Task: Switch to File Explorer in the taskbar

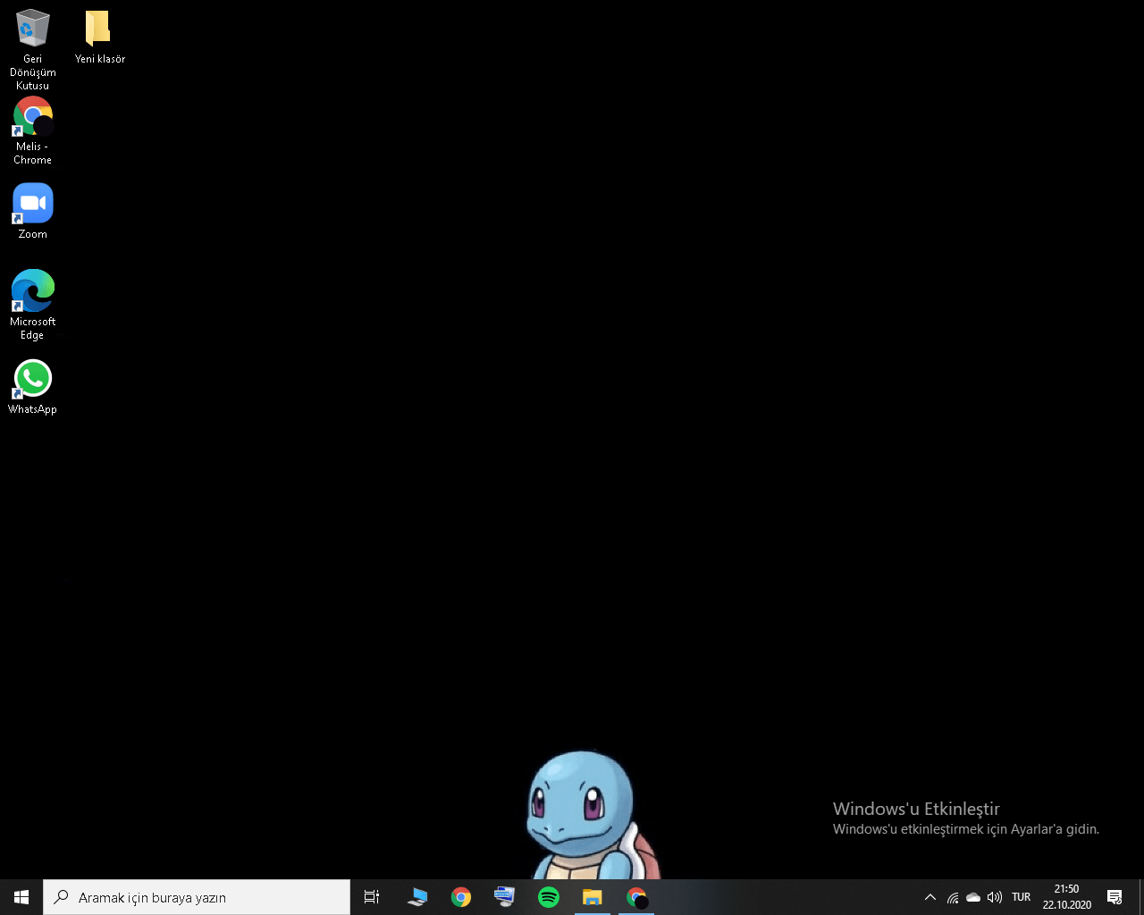Action: 593,897
